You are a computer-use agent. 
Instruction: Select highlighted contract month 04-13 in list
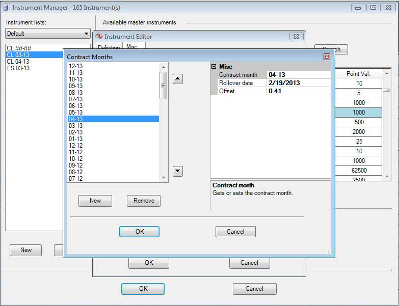[x=114, y=119]
